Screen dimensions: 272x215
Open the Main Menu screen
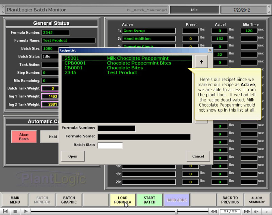click(15, 200)
